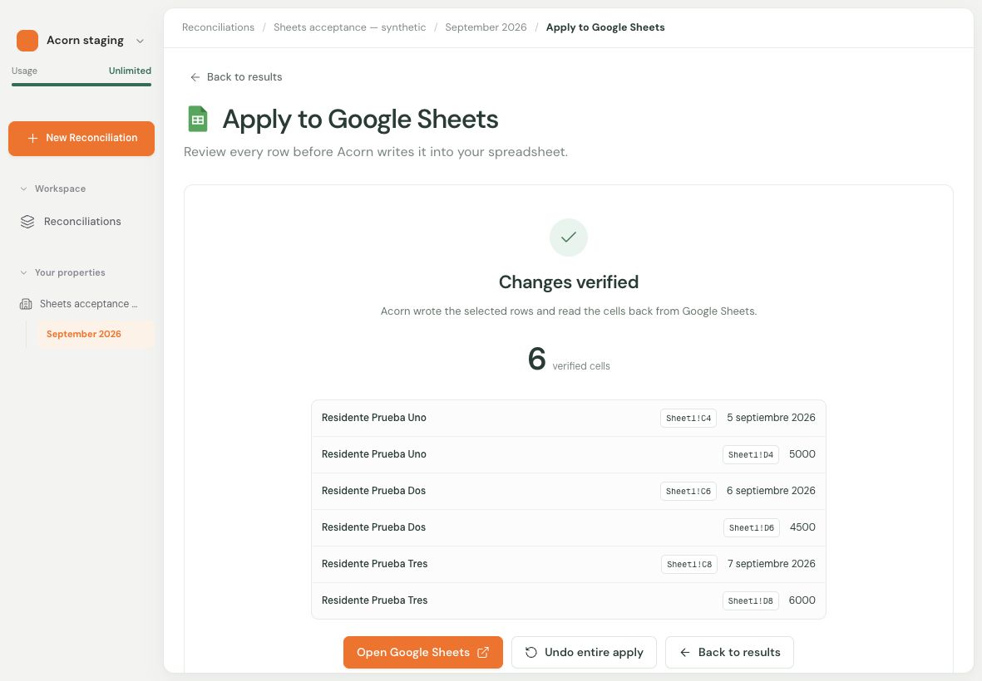The width and height of the screenshot is (982, 681).
Task: Click the Sheet1!C6 cell reference badge
Action: tap(688, 491)
